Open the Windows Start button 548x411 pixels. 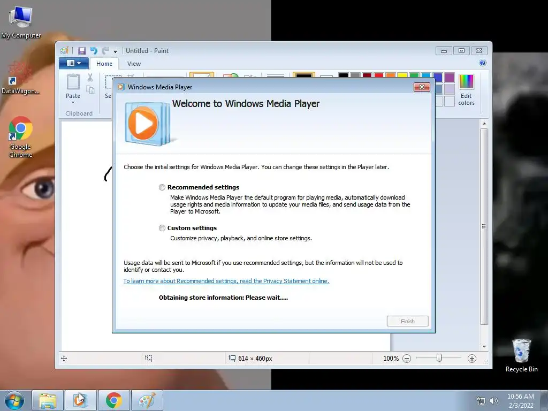(14, 400)
